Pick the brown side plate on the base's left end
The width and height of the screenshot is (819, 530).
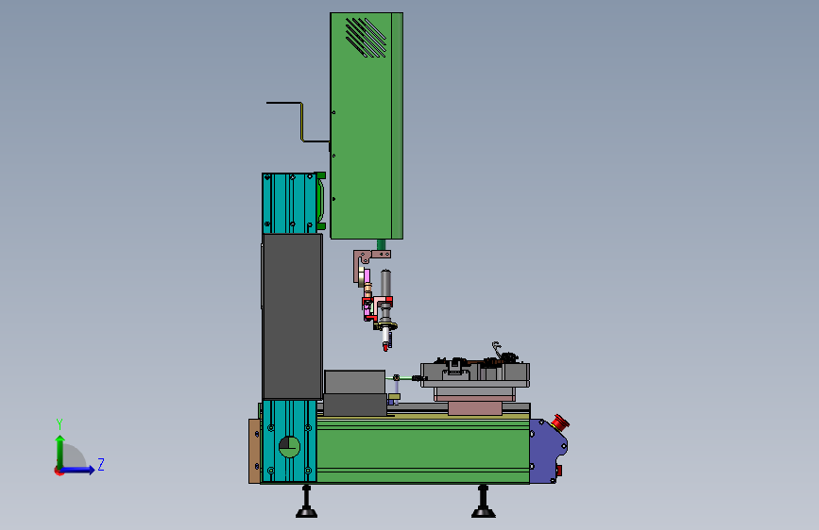pyautogui.click(x=254, y=451)
